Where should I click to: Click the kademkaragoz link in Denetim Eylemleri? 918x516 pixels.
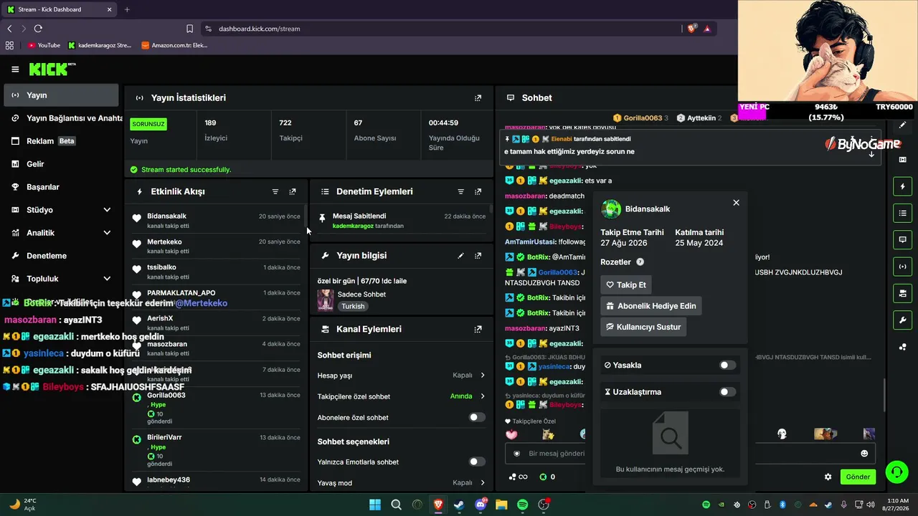[353, 226]
